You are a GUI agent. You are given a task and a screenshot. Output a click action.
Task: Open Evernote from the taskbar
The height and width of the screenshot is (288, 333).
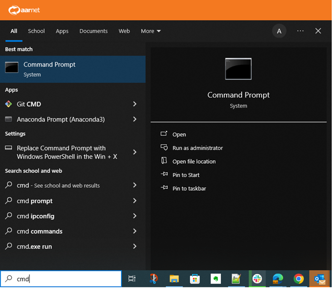coord(215,279)
